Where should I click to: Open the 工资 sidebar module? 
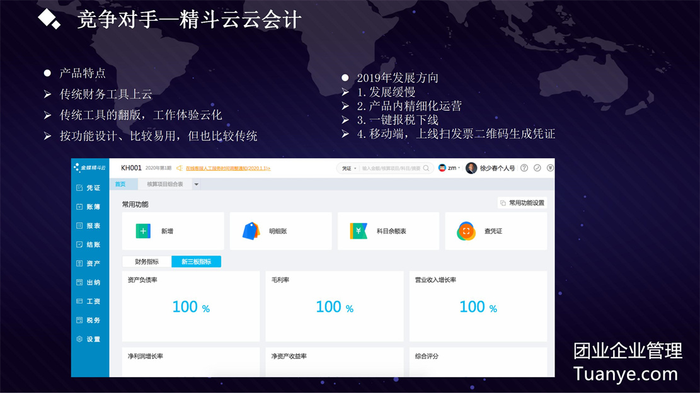[88, 302]
